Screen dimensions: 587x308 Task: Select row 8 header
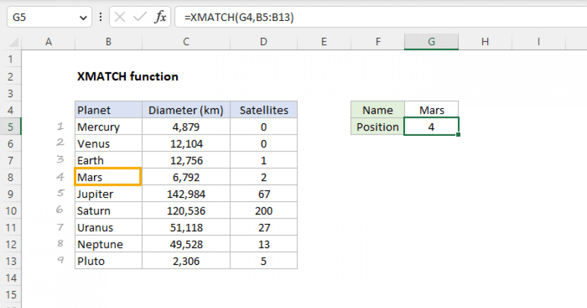click(11, 177)
